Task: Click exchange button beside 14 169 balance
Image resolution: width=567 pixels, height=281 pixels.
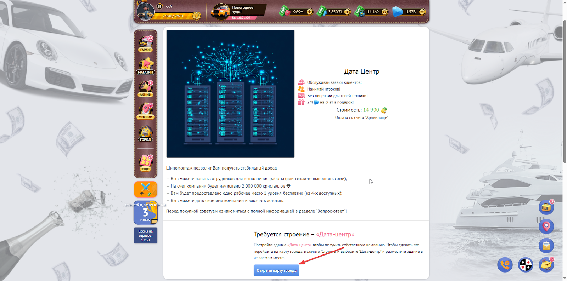Action: pyautogui.click(x=384, y=12)
